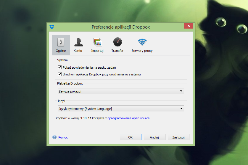Click the Pomoc help link
Viewport: 248px width, 165px height.
click(63, 137)
